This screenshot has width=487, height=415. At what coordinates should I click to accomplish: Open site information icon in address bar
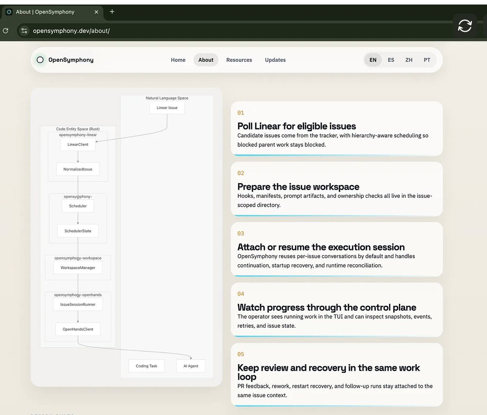(24, 30)
